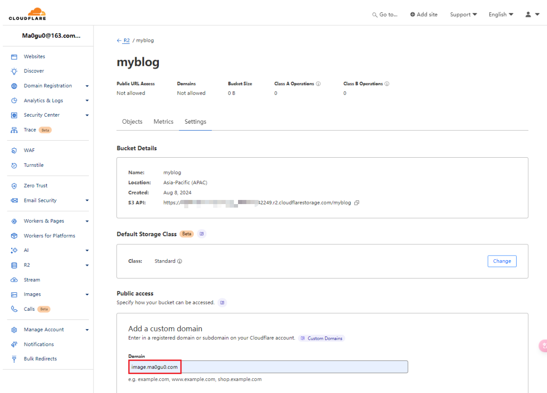Open the Custom Domains documentation link
The width and height of the screenshot is (547, 393).
(x=321, y=338)
